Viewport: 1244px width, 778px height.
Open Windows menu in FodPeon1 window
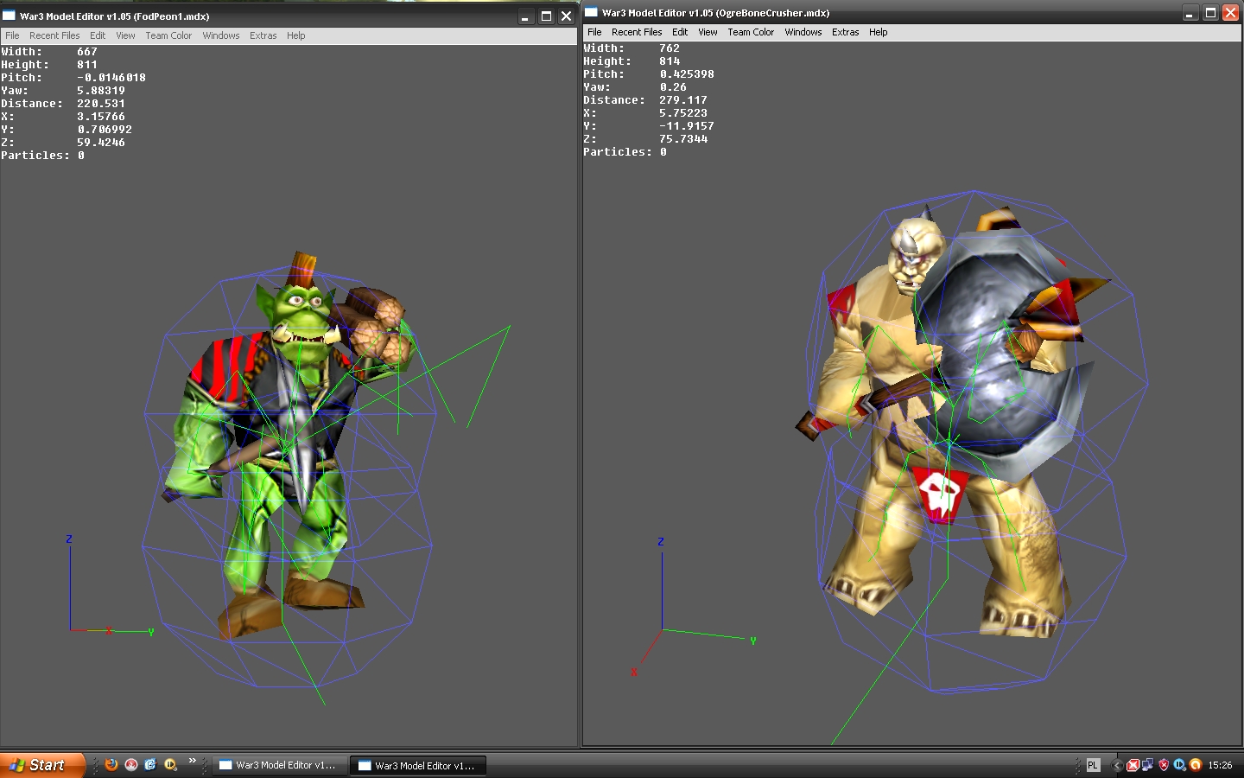coord(221,35)
